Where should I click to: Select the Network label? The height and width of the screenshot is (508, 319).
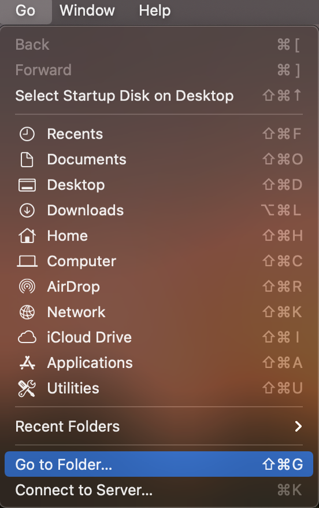tap(76, 312)
